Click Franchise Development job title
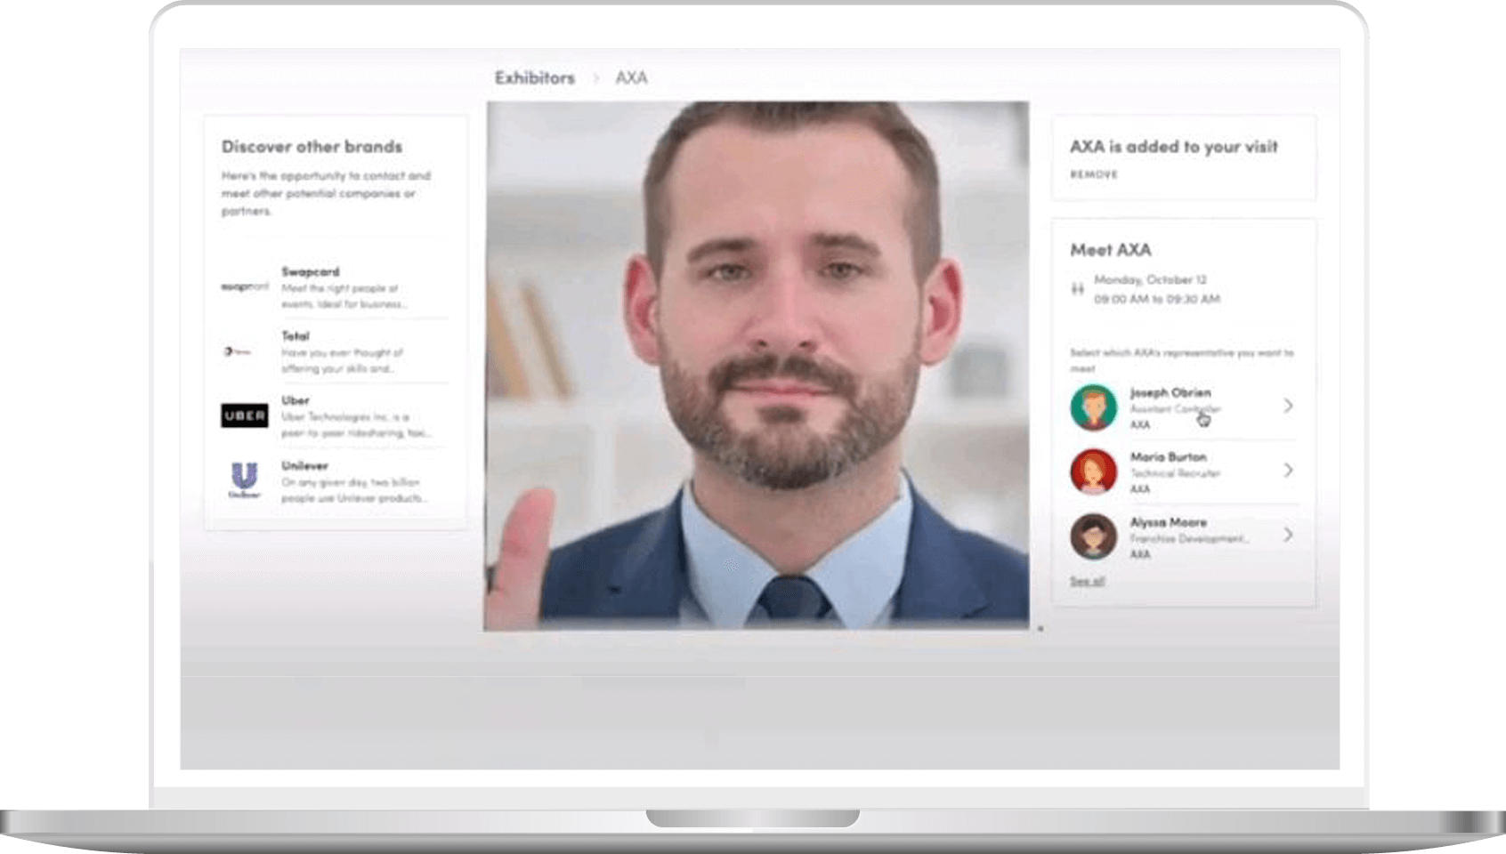Image resolution: width=1506 pixels, height=854 pixels. (x=1189, y=538)
